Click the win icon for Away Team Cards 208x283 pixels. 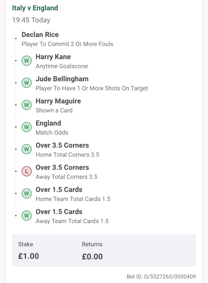[27, 216]
